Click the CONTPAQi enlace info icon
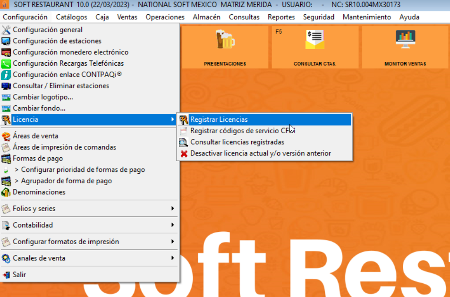This screenshot has height=297, width=450. pyautogui.click(x=6, y=75)
